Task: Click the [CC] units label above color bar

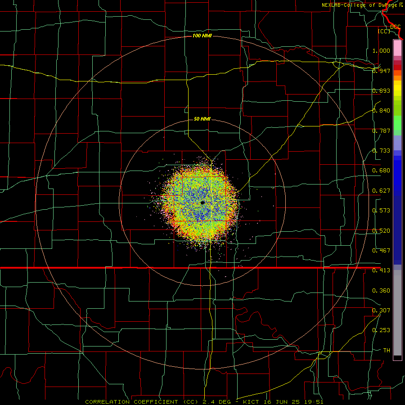Action: [x=384, y=31]
